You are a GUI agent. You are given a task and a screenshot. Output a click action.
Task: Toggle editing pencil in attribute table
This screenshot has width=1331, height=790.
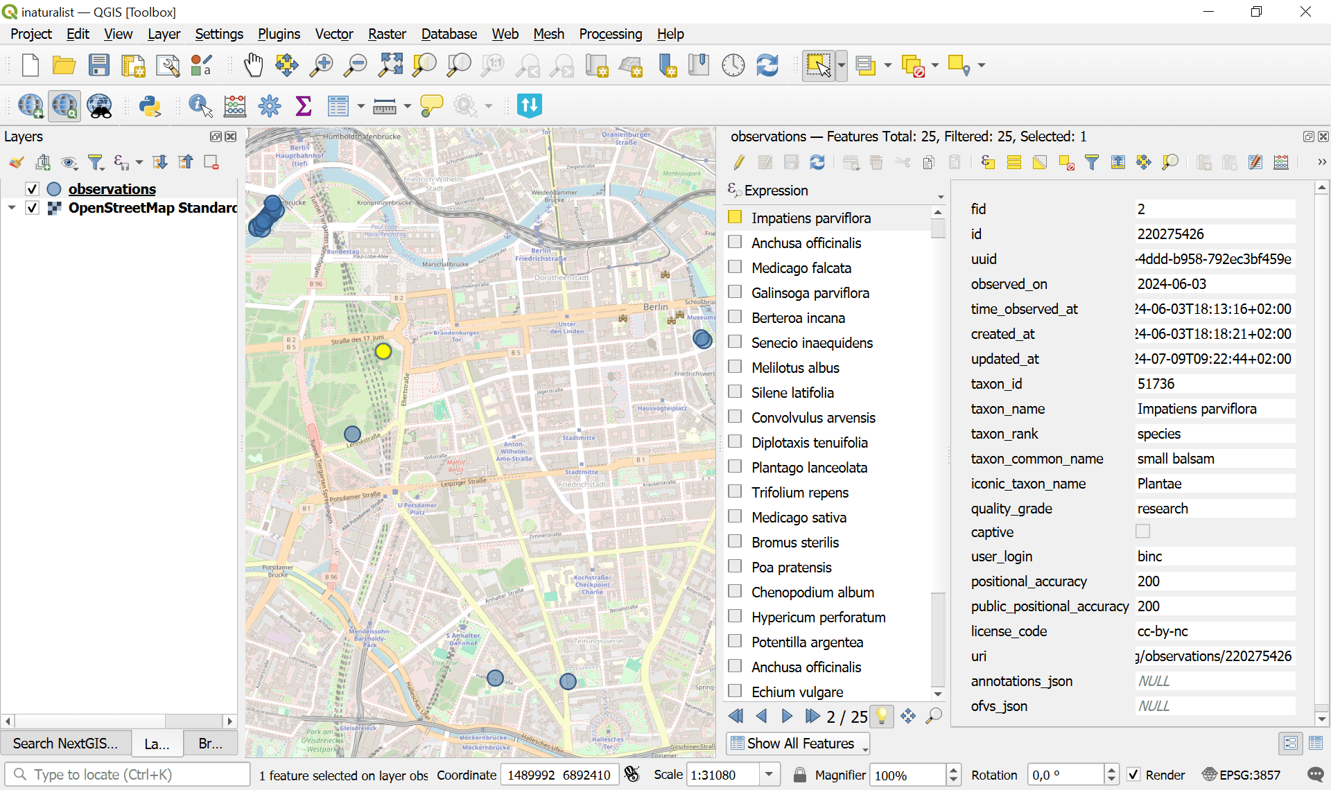tap(739, 162)
